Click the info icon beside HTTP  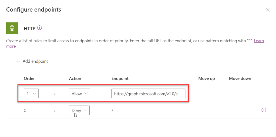[x=40, y=28]
